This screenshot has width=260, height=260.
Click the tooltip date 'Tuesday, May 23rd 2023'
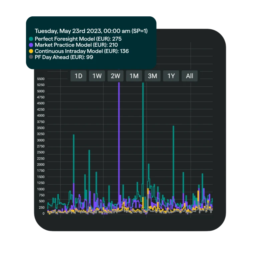[68, 31]
